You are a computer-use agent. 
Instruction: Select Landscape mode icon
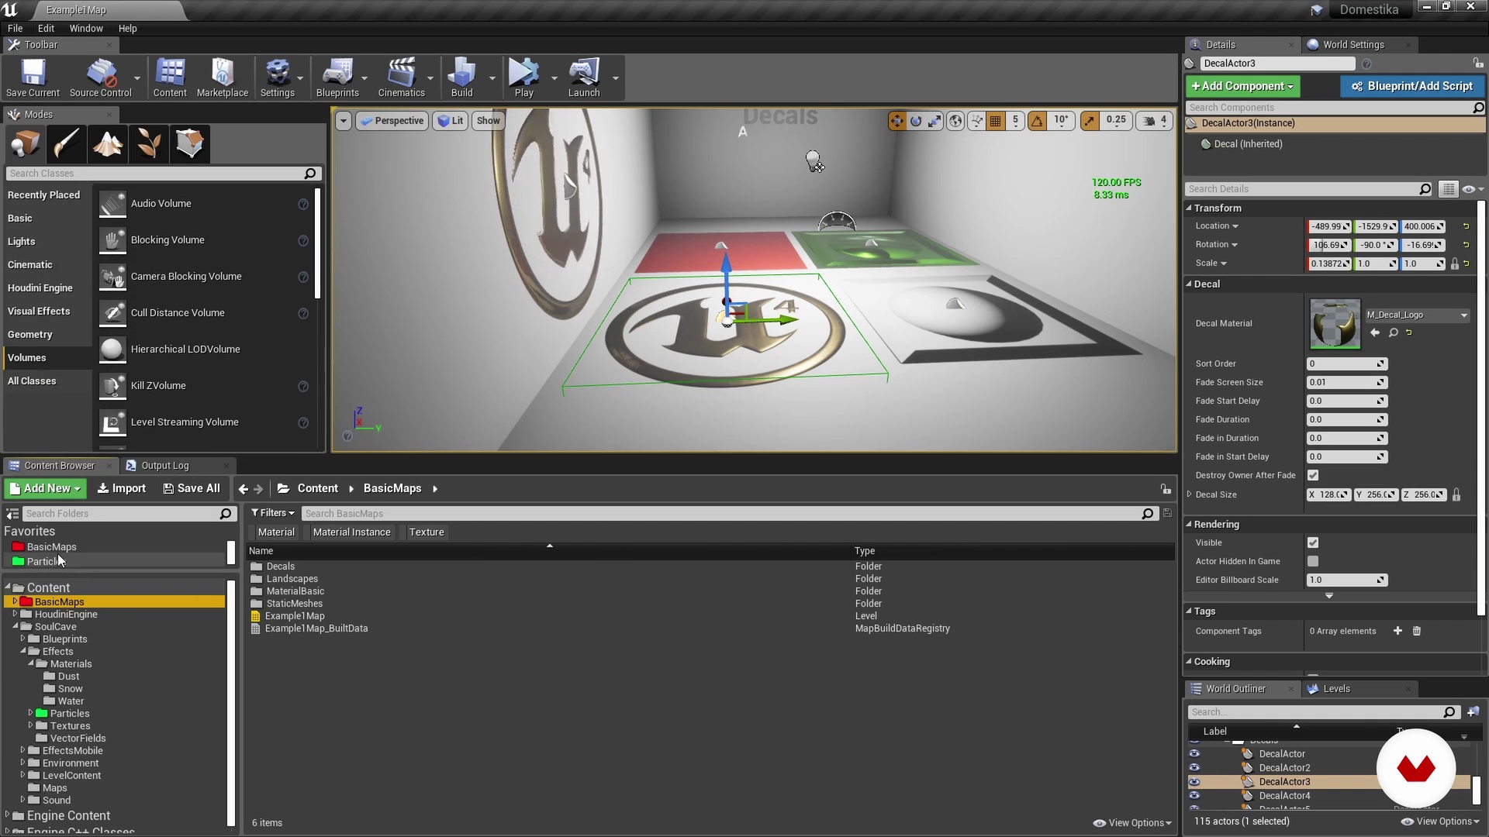(107, 143)
